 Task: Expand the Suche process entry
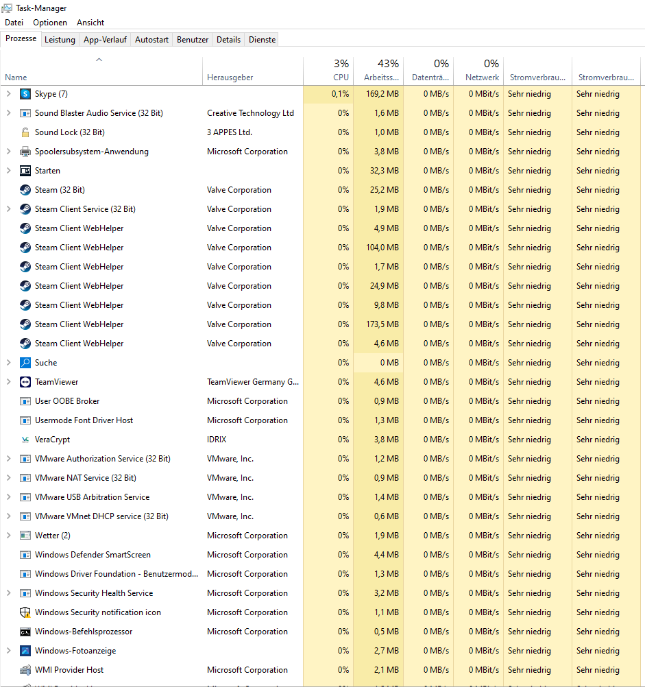[8, 363]
